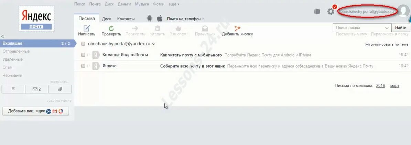Flag the Команда Яндекс.Почты message

pos(88,55)
